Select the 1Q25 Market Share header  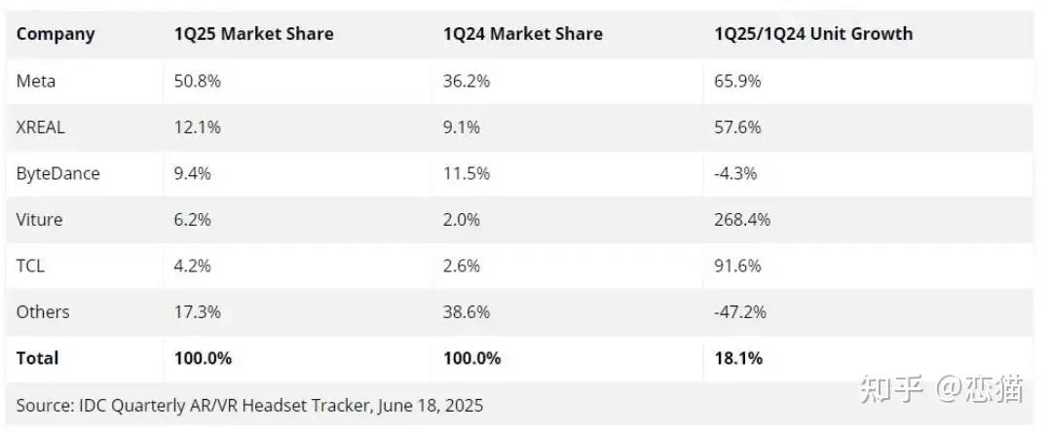[254, 34]
